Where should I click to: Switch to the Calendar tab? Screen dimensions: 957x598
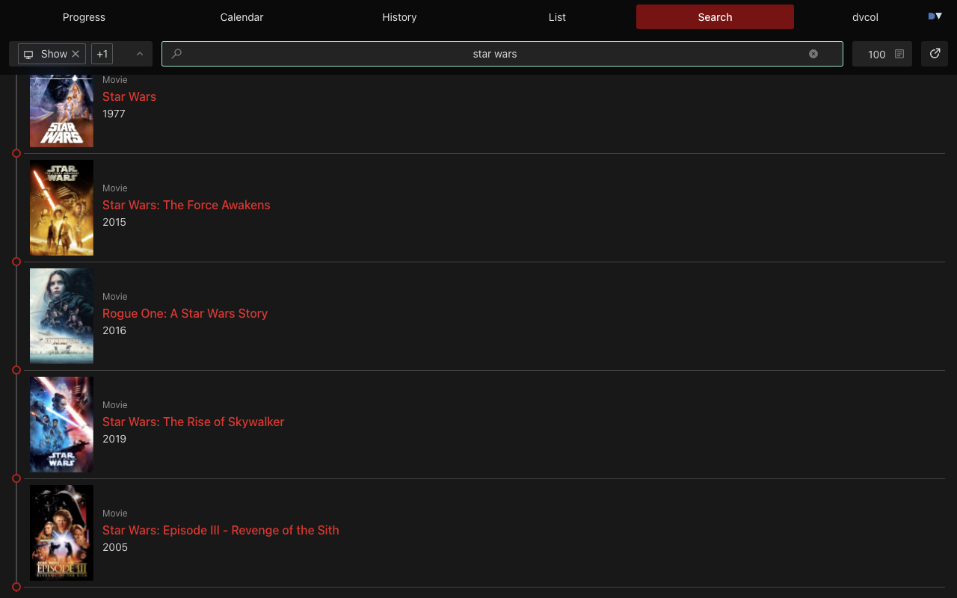tap(241, 17)
